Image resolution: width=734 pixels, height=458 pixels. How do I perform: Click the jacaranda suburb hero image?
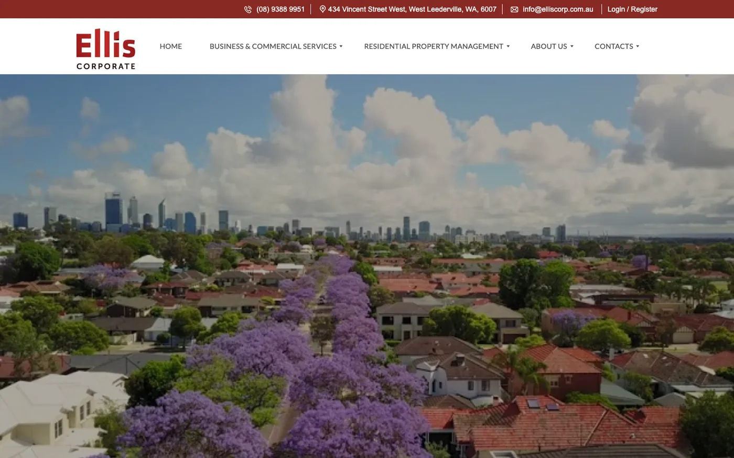click(367, 266)
